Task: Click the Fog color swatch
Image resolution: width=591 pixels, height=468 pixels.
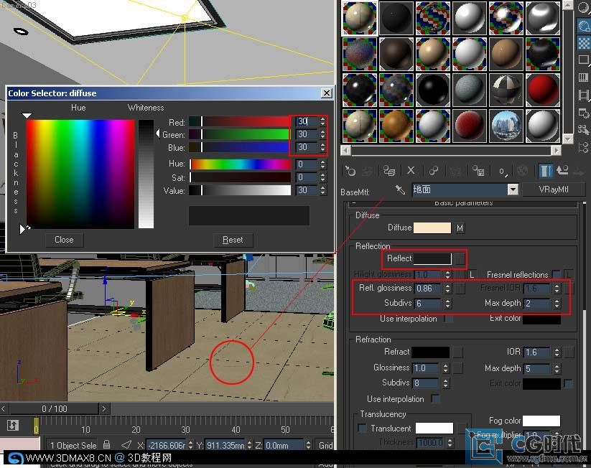Action: point(541,420)
